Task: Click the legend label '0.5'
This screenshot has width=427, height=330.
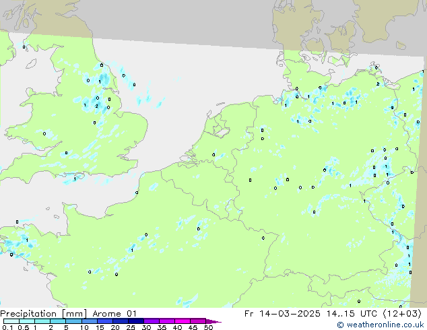Action: (x=23, y=327)
